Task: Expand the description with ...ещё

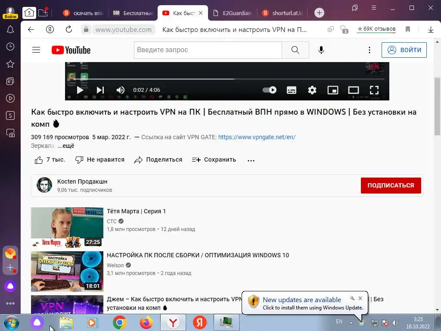Action: (x=66, y=146)
